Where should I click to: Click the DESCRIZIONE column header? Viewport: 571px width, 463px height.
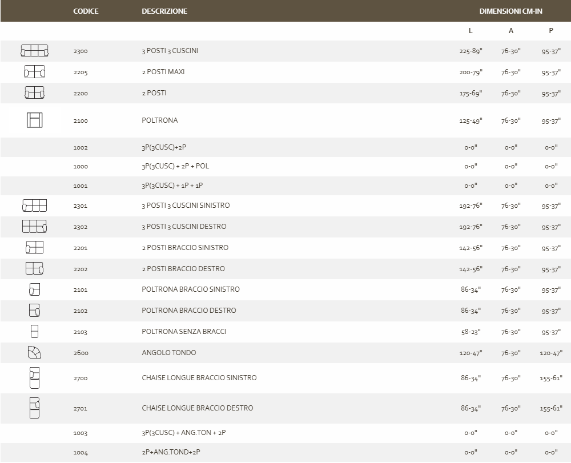164,11
